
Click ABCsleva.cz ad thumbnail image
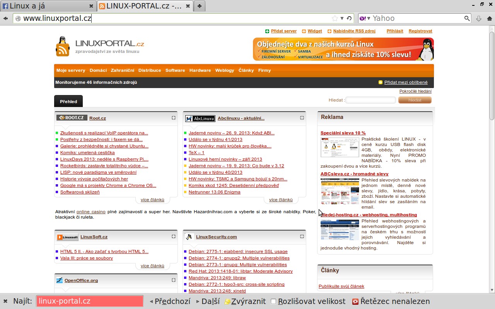pos(340,191)
